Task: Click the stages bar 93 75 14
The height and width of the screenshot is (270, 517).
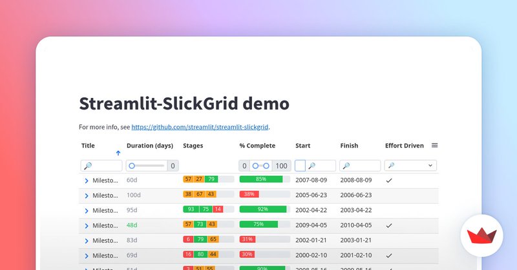Action: coord(208,209)
